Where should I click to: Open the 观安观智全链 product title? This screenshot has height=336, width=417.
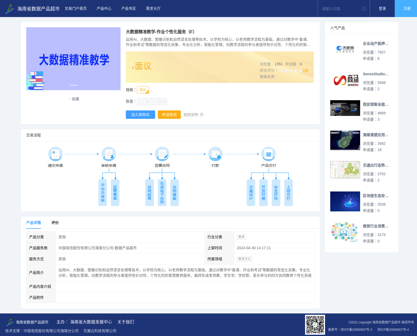click(376, 104)
